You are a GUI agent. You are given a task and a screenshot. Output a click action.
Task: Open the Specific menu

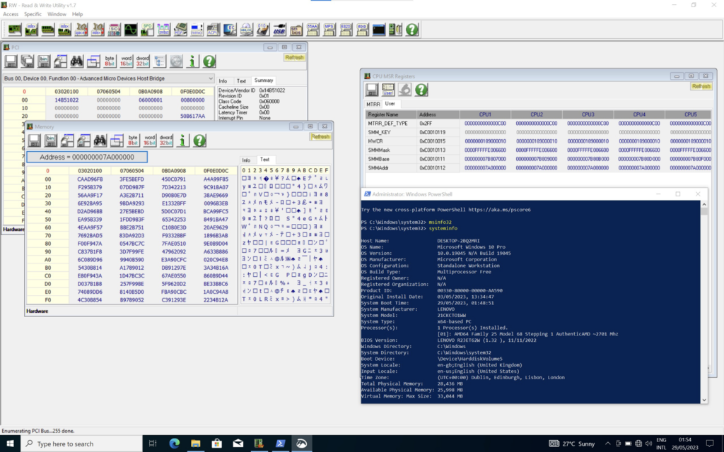coord(33,14)
